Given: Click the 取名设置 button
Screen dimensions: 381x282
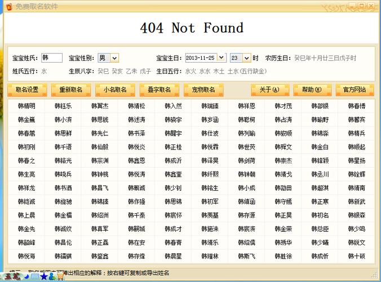Looking at the screenshot, I should point(27,90).
